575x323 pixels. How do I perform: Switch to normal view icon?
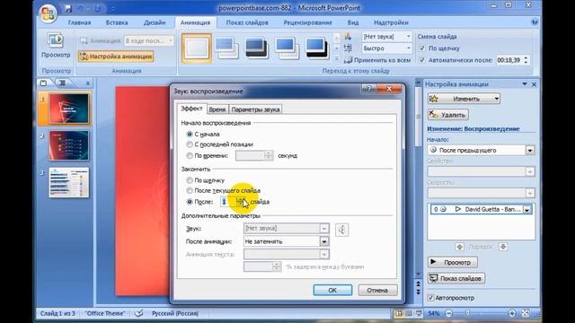pyautogui.click(x=398, y=313)
